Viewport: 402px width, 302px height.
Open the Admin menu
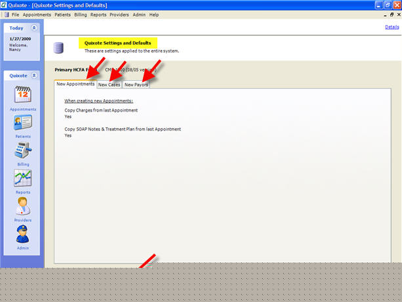(x=139, y=14)
